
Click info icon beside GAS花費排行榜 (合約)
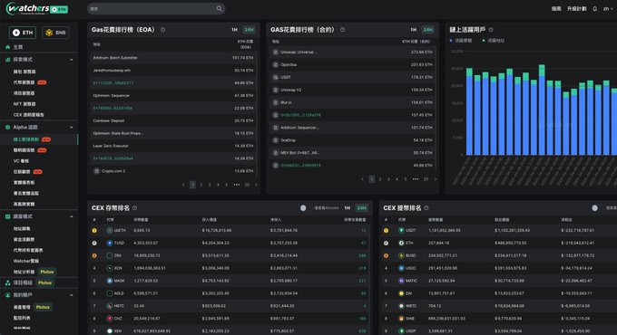pos(342,30)
